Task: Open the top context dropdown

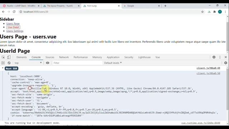Action: [x=28, y=63]
